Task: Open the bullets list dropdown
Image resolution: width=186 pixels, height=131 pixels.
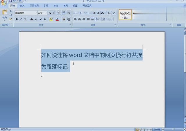Action: tap(78, 13)
